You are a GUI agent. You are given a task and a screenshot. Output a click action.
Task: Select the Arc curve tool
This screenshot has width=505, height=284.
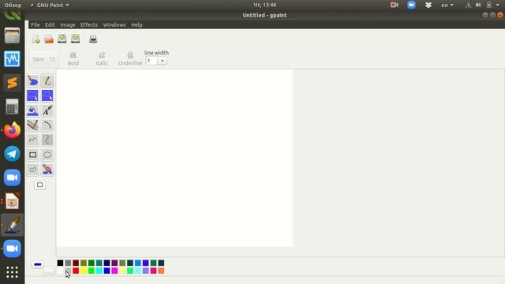[x=47, y=125]
